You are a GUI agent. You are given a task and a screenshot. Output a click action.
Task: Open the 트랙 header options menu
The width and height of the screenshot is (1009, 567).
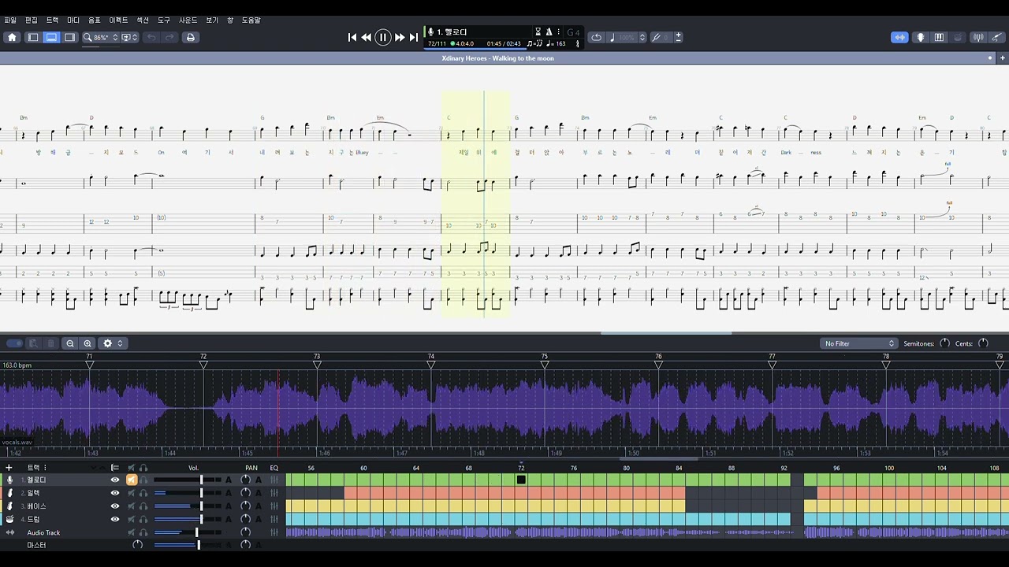click(x=45, y=467)
